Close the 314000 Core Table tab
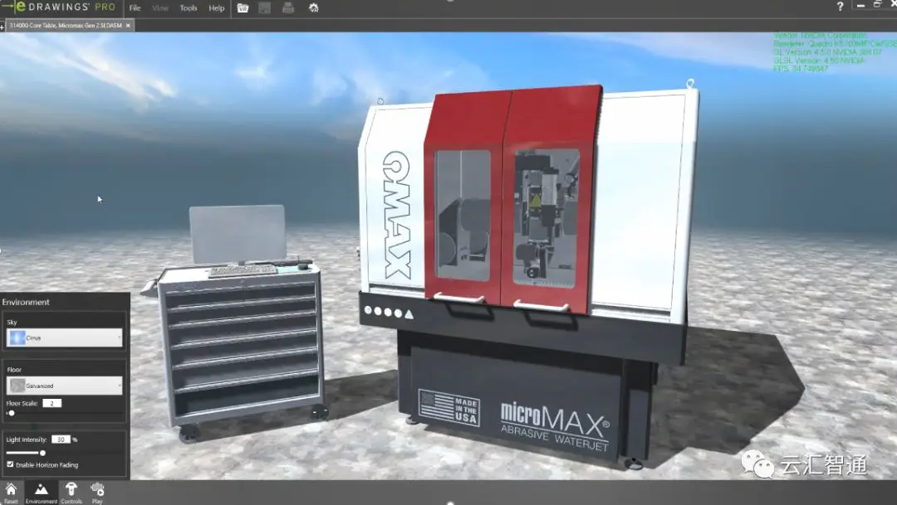The height and width of the screenshot is (505, 897). pyautogui.click(x=128, y=26)
